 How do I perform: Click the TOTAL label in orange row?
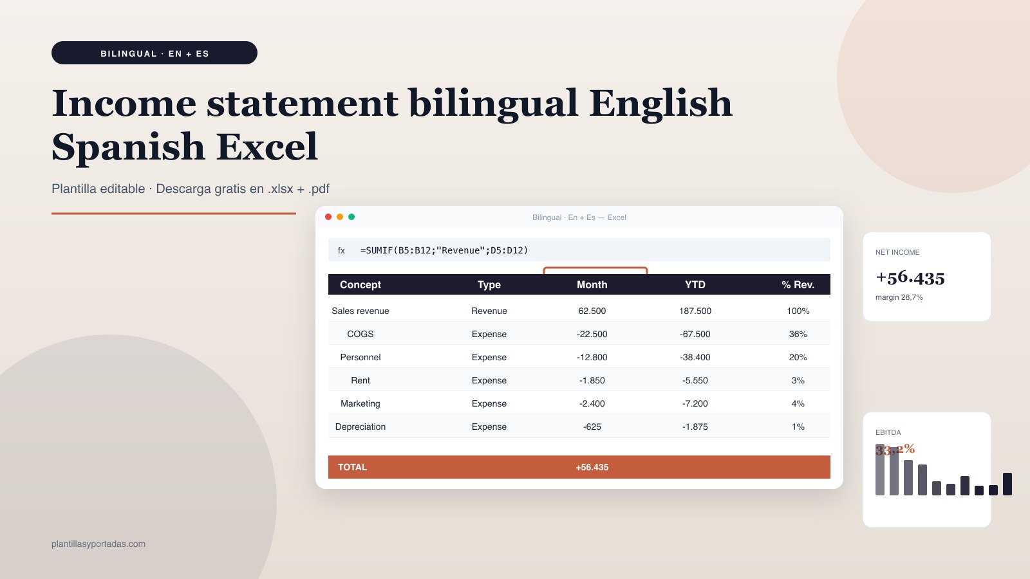[x=352, y=467]
